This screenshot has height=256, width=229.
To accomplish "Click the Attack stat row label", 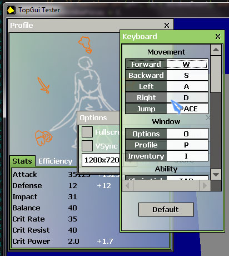I will 24,174.
